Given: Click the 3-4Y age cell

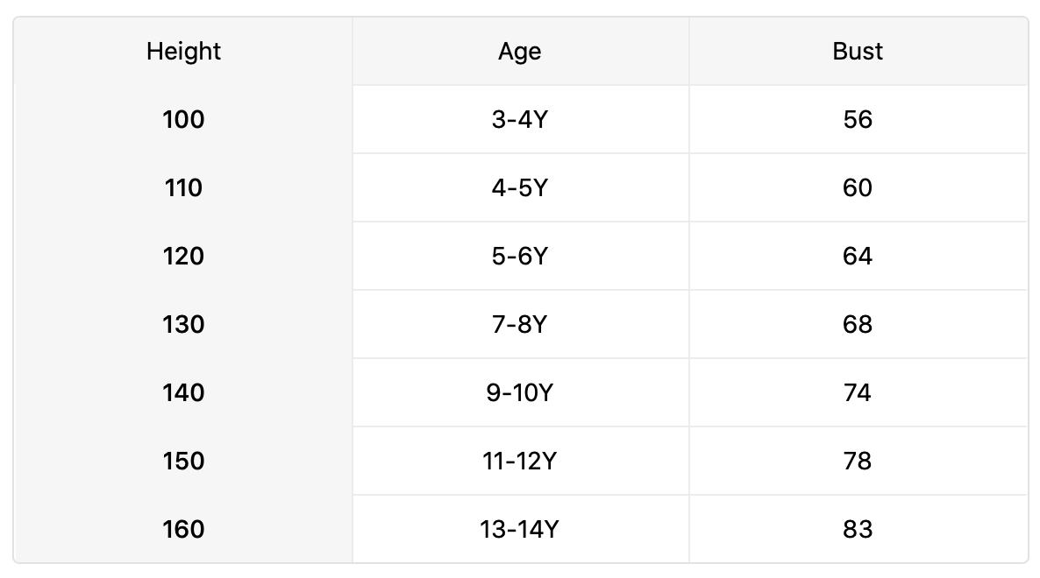Looking at the screenshot, I should (x=520, y=120).
